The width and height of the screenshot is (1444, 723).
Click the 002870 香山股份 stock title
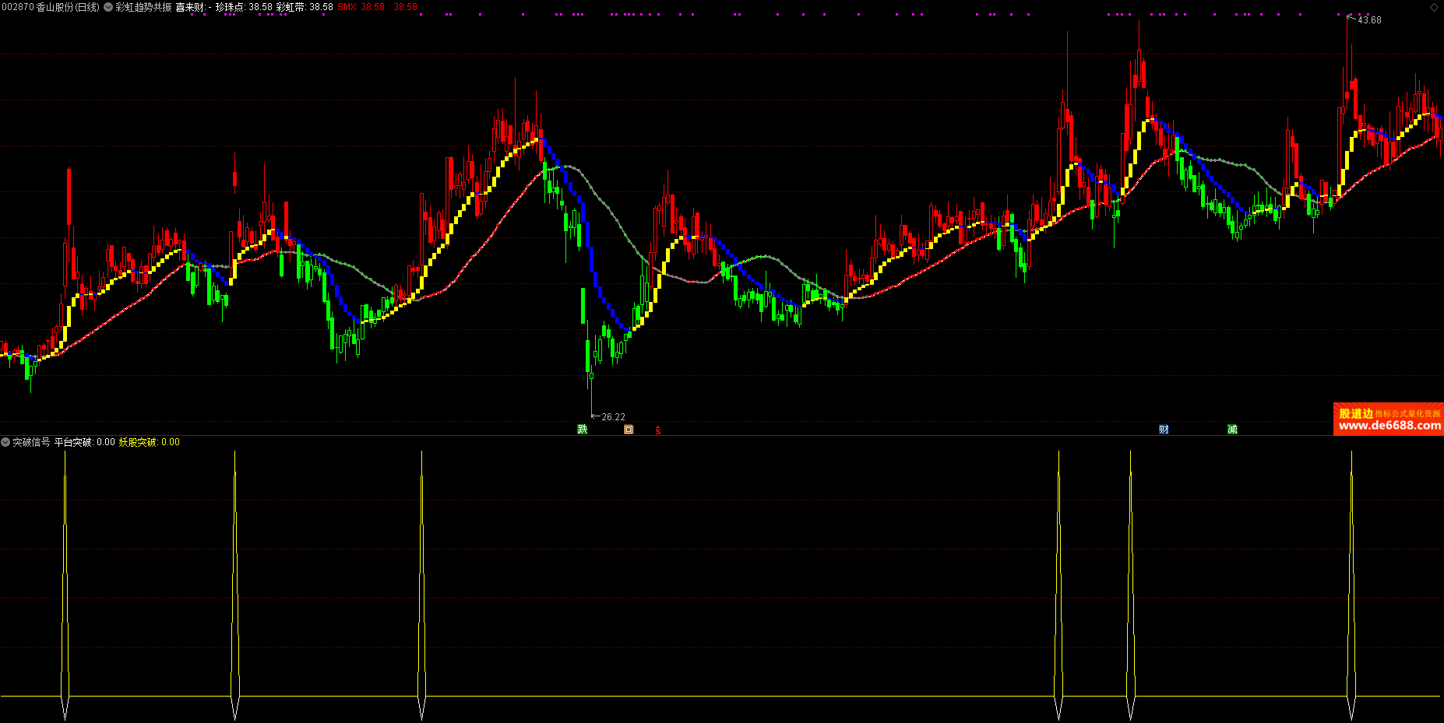pyautogui.click(x=51, y=7)
